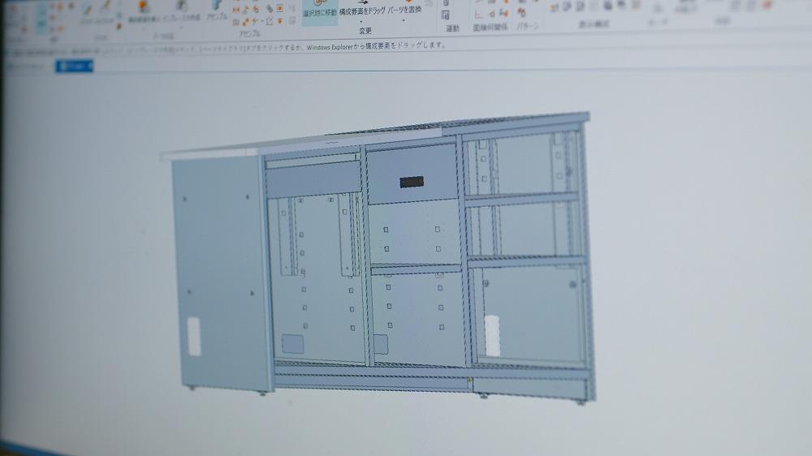
Task: Select the white slot in the right compartment
Action: (492, 336)
